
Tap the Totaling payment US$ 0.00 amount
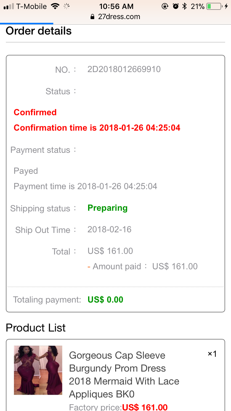click(105, 299)
